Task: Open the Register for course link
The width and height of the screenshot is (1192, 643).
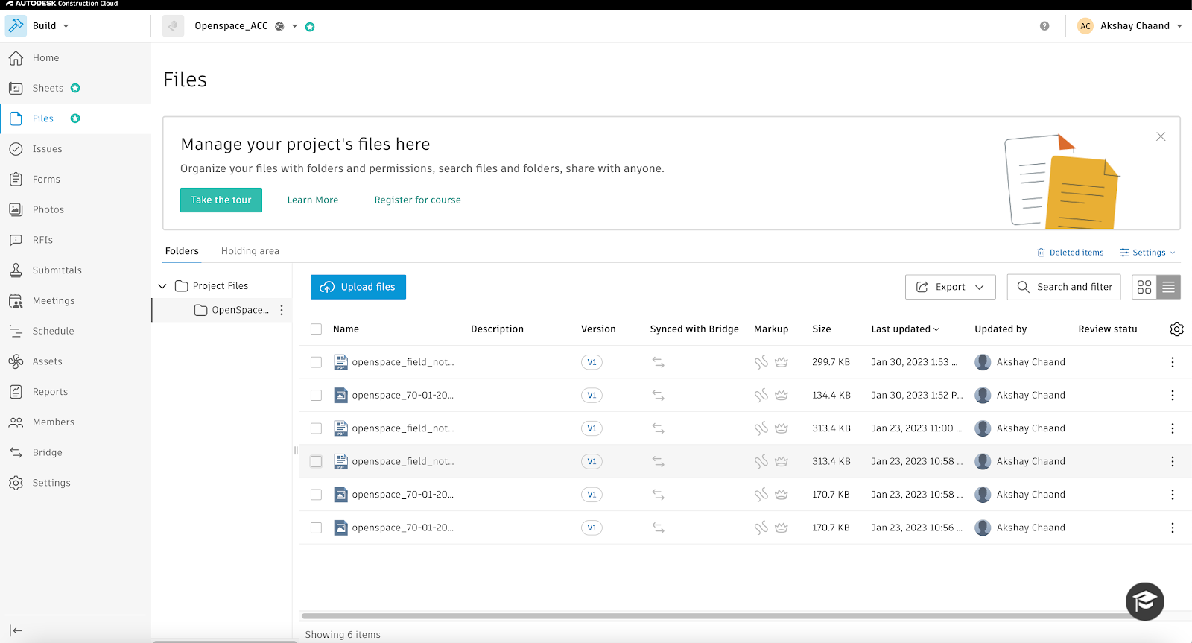Action: (x=417, y=200)
